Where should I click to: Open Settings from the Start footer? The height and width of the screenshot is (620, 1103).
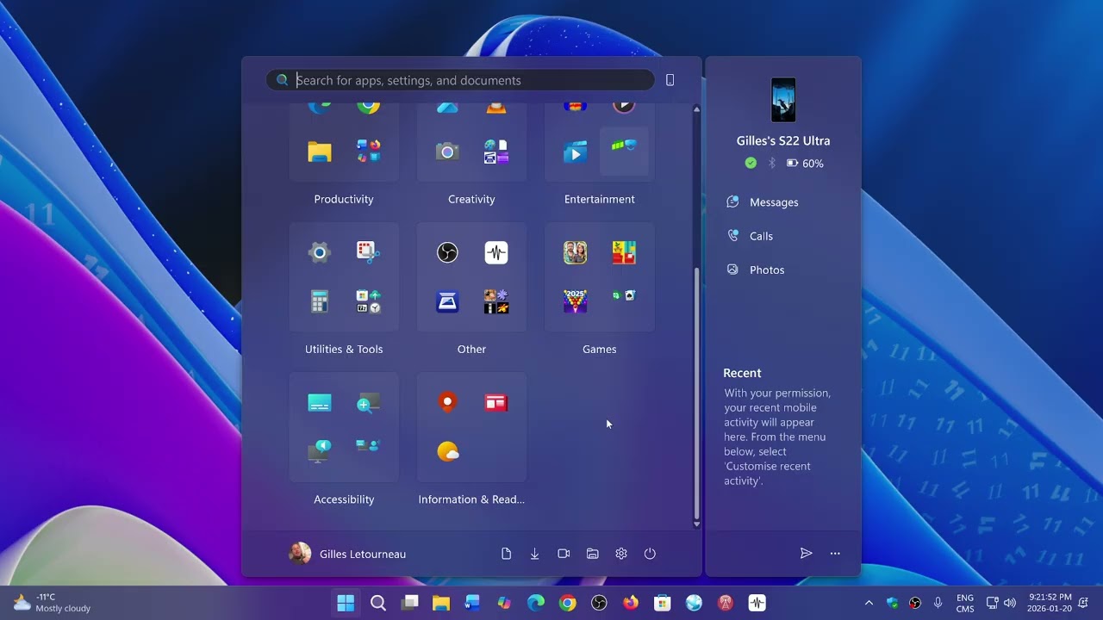click(x=621, y=554)
